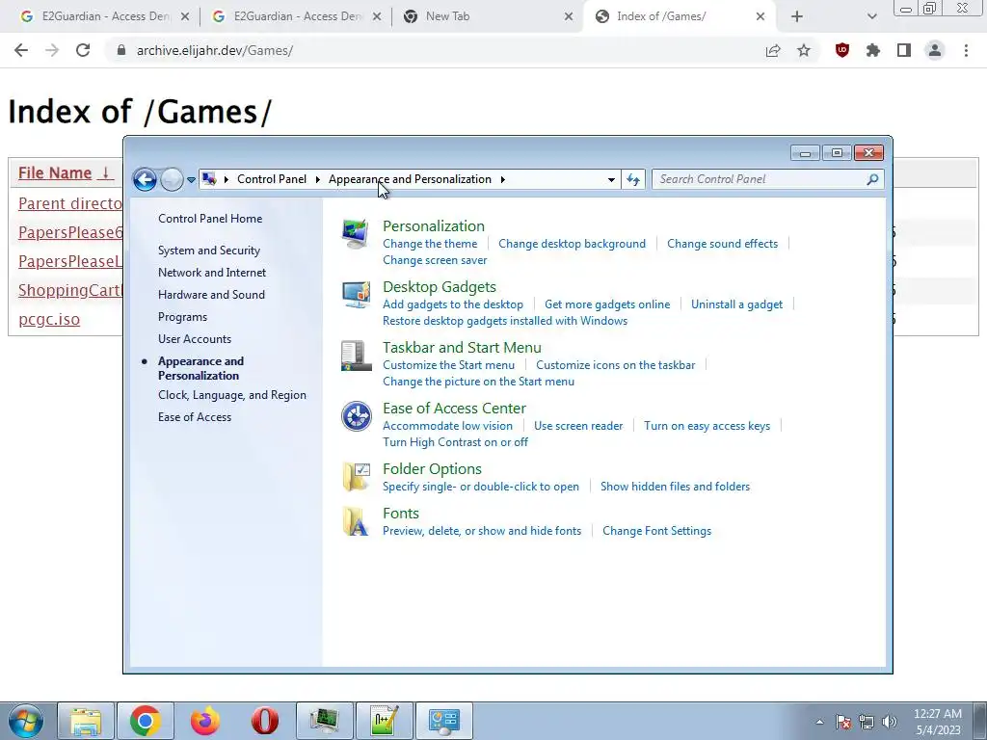Screen dimensions: 987x740
Task: Click Change Font Settings link
Action: [x=656, y=531]
